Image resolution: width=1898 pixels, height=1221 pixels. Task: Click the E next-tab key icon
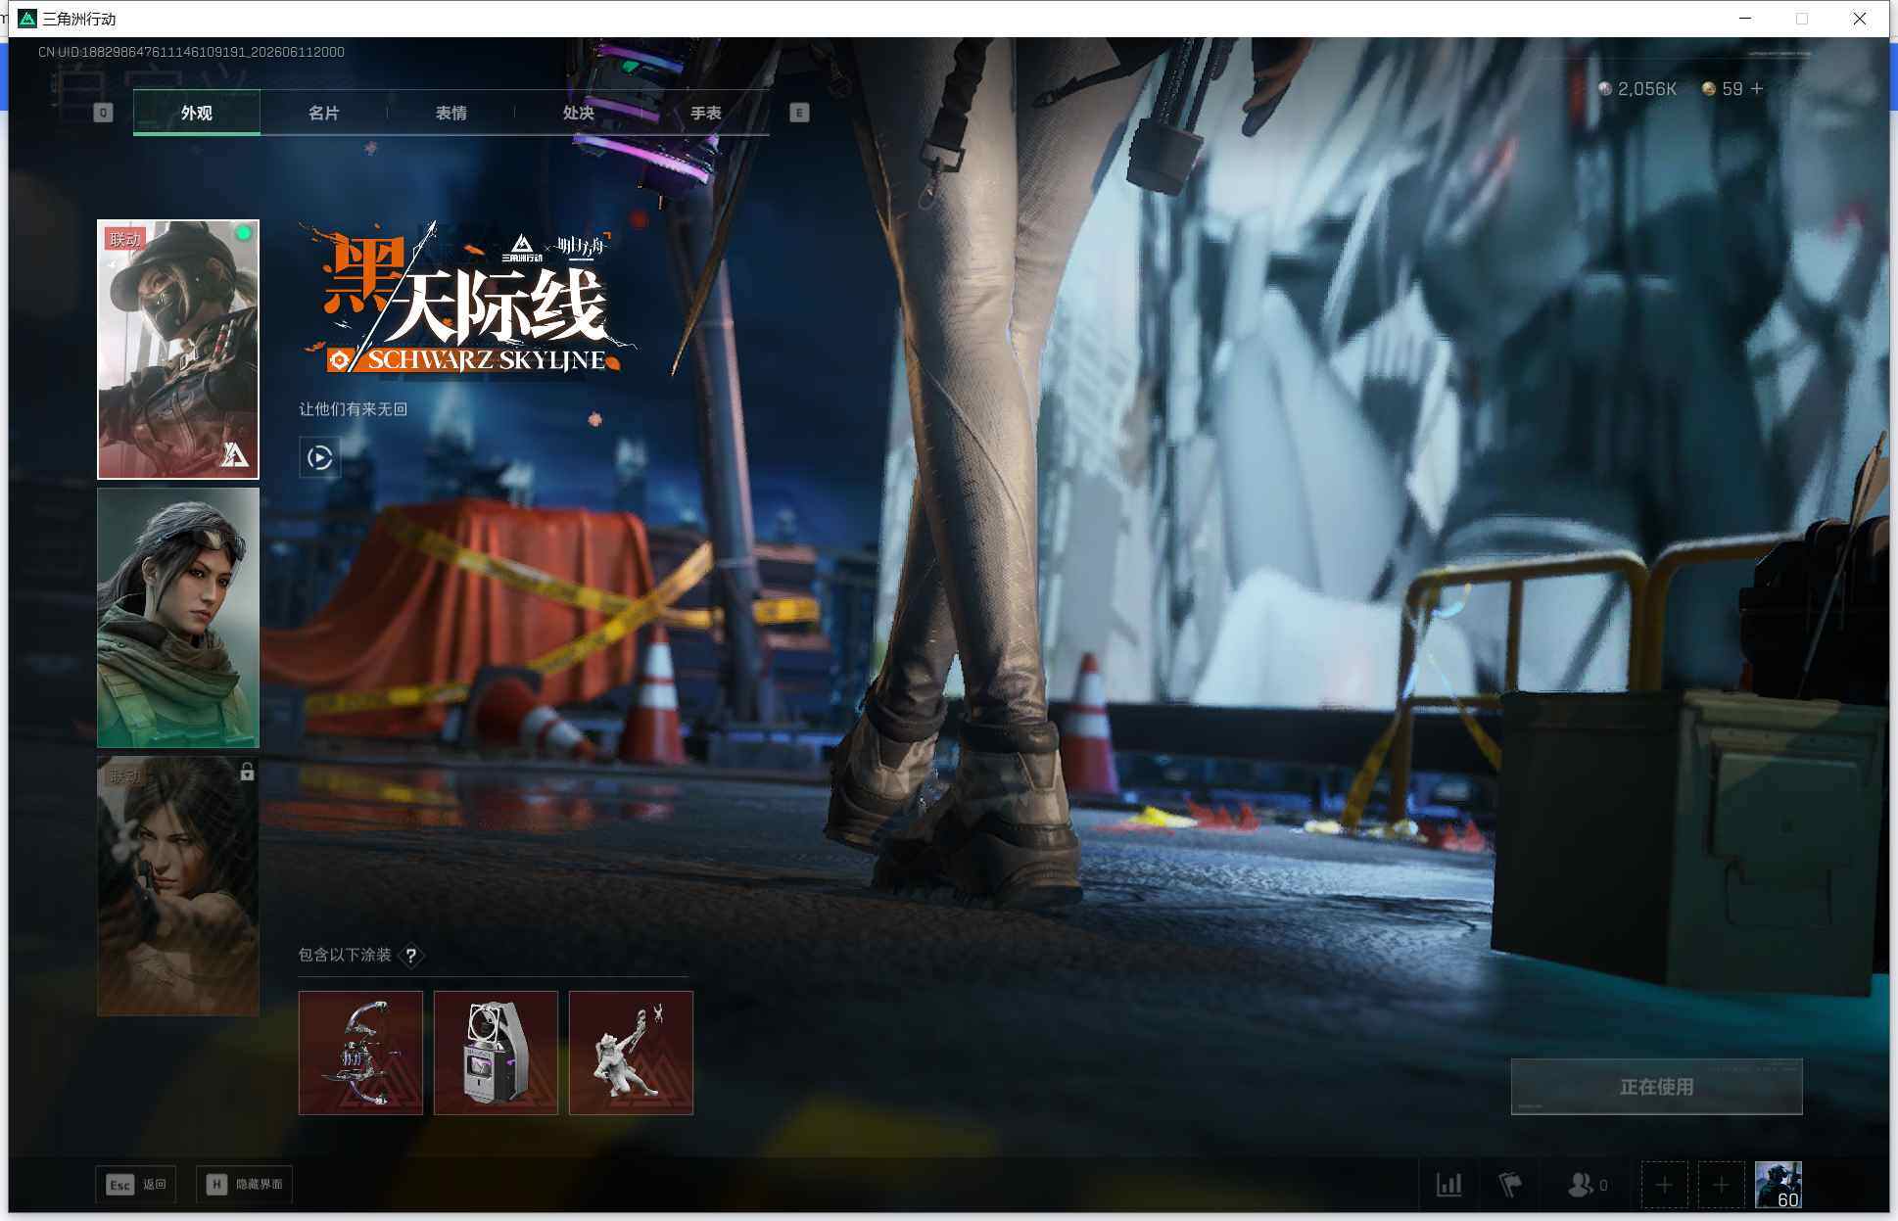[x=799, y=113]
